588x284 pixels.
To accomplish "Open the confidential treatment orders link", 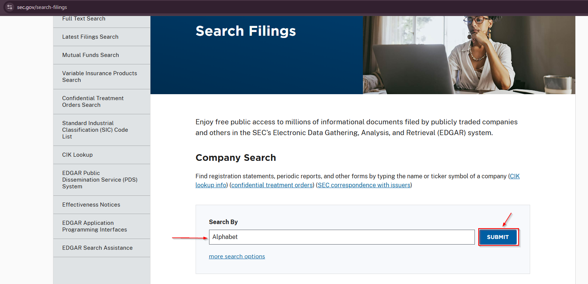I will pos(272,185).
